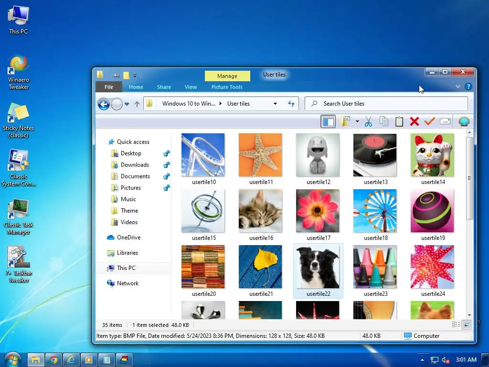Viewport: 489px width, 367px height.
Task: Open the Start menu orb
Action: coord(12,359)
